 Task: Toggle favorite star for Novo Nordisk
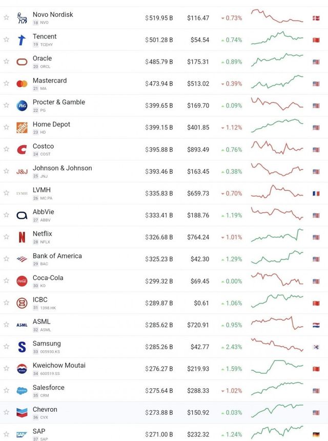pos(6,17)
